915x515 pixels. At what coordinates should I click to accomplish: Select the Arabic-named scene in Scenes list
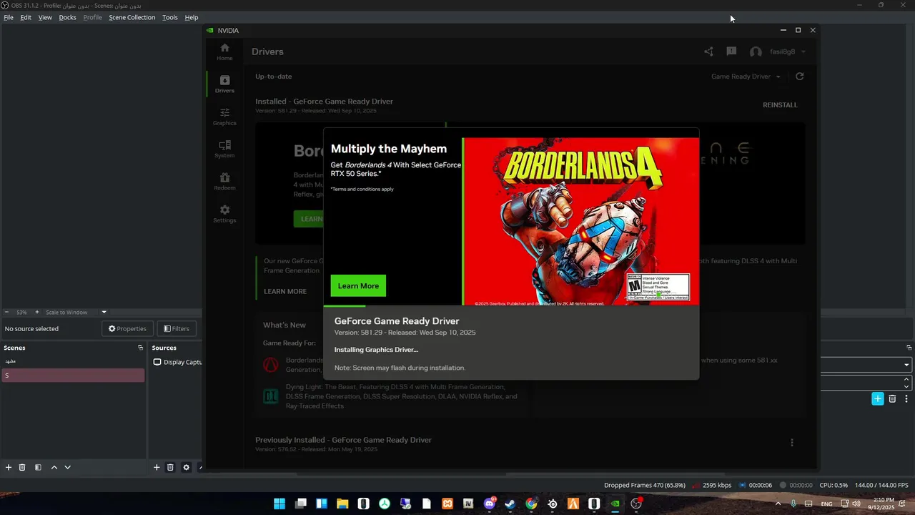pyautogui.click(x=72, y=361)
